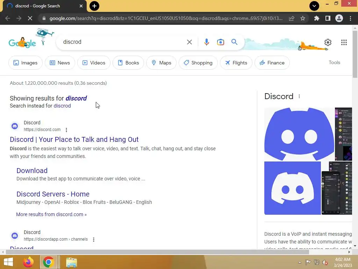Open more options for the discordapp.com result
The image size is (358, 269).
[x=94, y=240]
